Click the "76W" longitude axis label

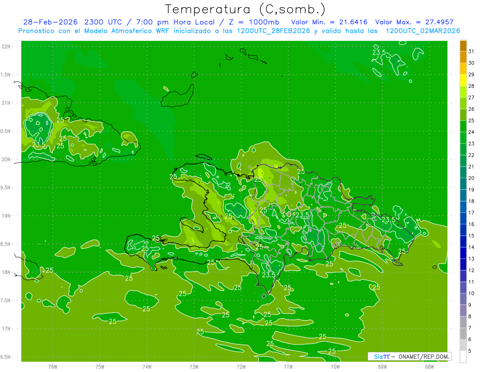click(53, 366)
